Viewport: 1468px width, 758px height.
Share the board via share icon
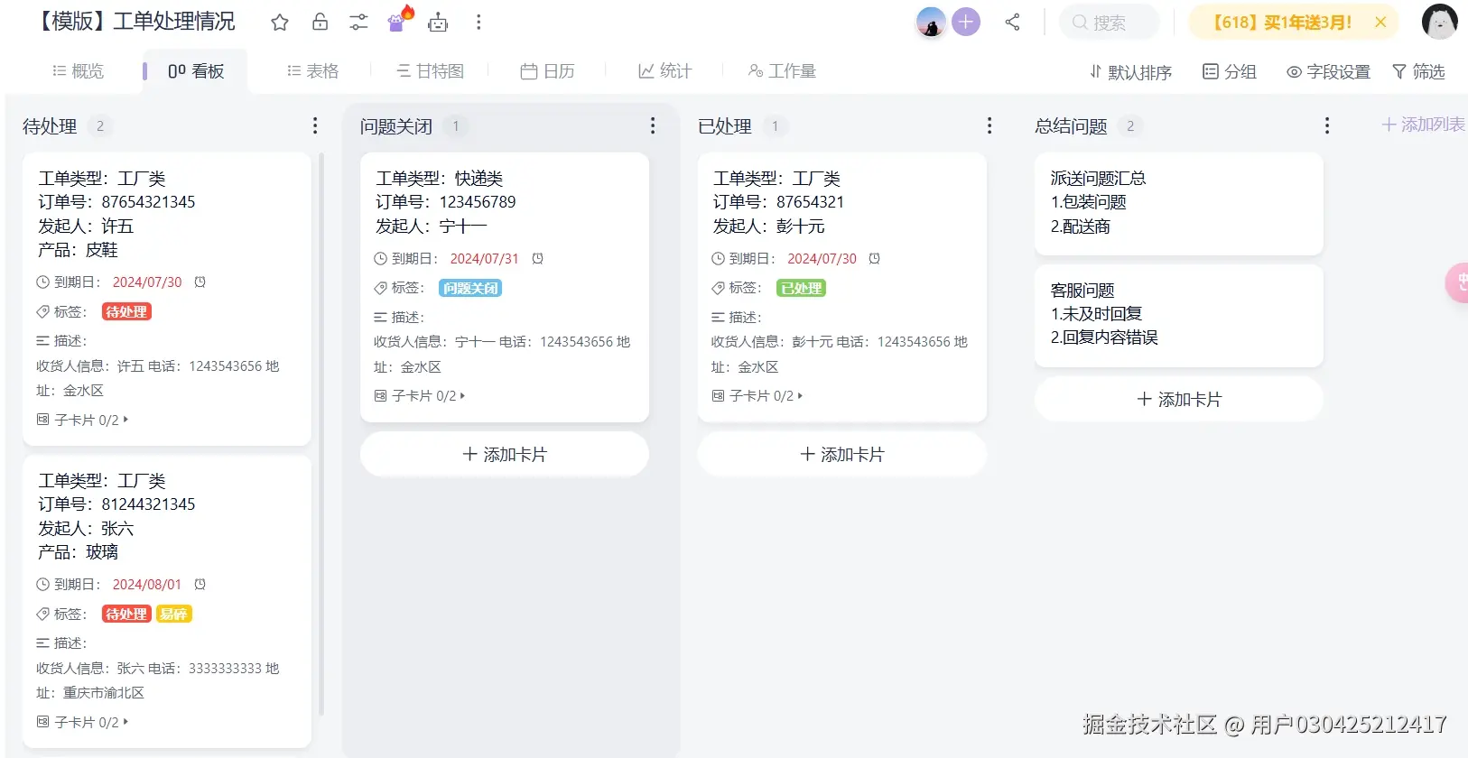point(1012,23)
